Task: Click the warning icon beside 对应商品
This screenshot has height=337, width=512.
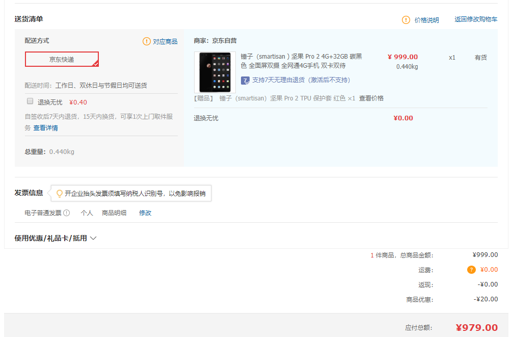Action: pos(147,41)
